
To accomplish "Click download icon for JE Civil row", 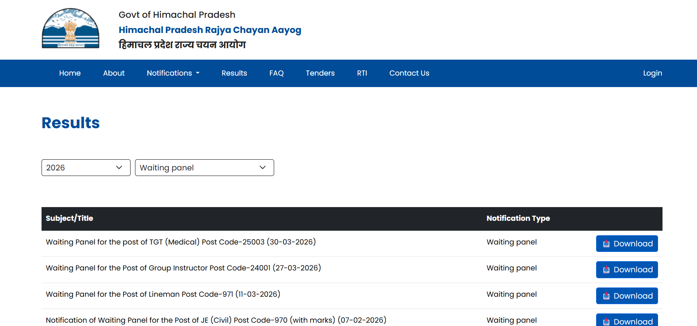I will point(606,321).
